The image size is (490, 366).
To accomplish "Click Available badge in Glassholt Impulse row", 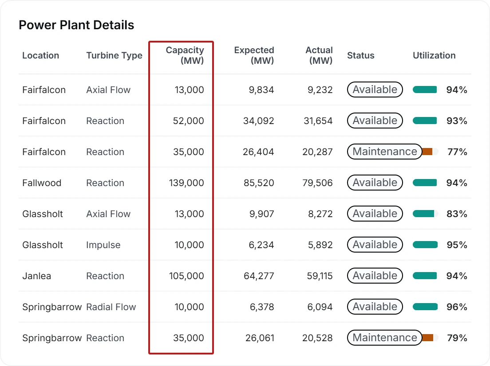I will (375, 245).
